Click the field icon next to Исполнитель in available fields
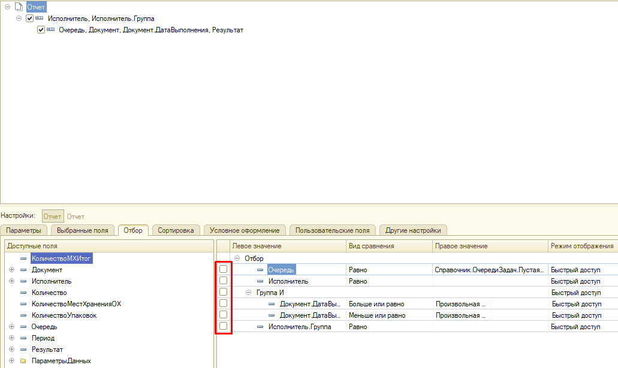Screen dimensions: 618x368 point(23,281)
